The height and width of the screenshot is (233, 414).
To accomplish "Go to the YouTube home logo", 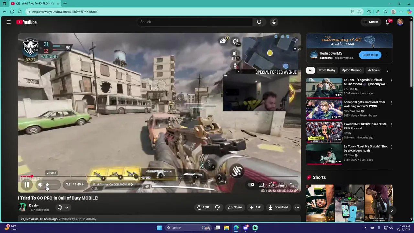I will pos(27,22).
